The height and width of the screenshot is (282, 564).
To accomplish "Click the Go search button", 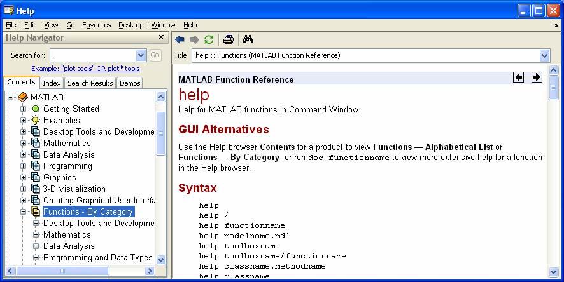I will pyautogui.click(x=155, y=55).
